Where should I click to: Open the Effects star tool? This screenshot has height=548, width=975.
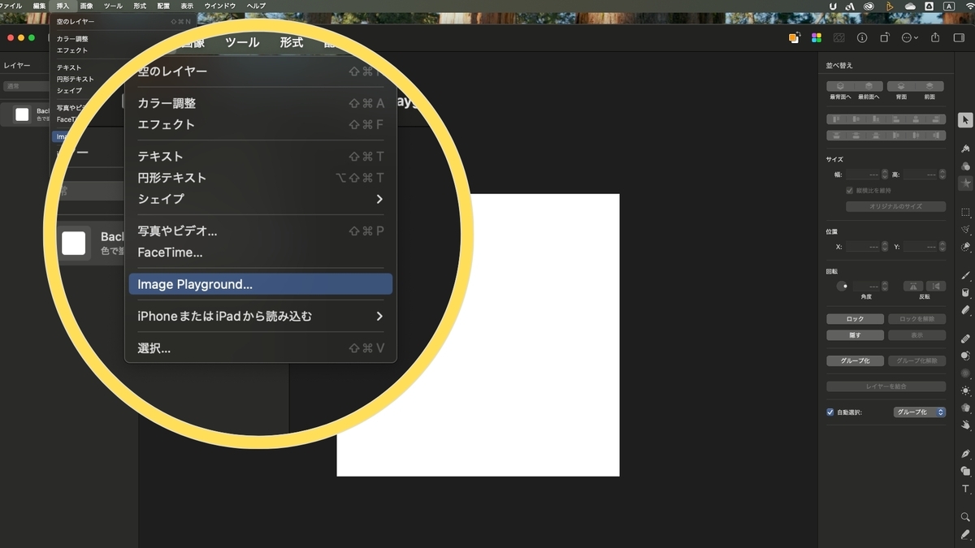point(965,184)
